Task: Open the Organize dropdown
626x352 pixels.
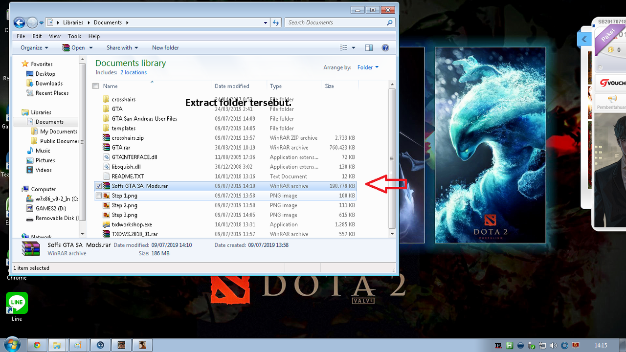Action: (34, 48)
